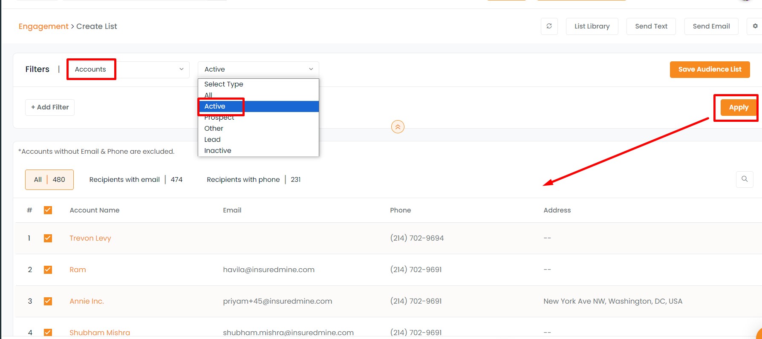Click email shubham.mishra@insuredmine.com
Image resolution: width=762 pixels, height=339 pixels.
(x=289, y=333)
